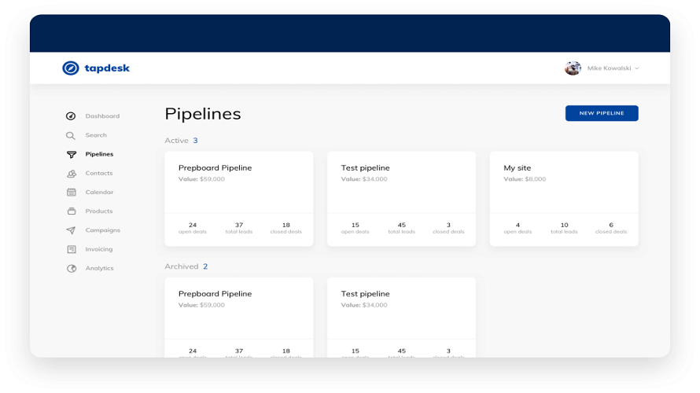Open the Contacts people icon
This screenshot has width=700, height=393.
tap(71, 174)
